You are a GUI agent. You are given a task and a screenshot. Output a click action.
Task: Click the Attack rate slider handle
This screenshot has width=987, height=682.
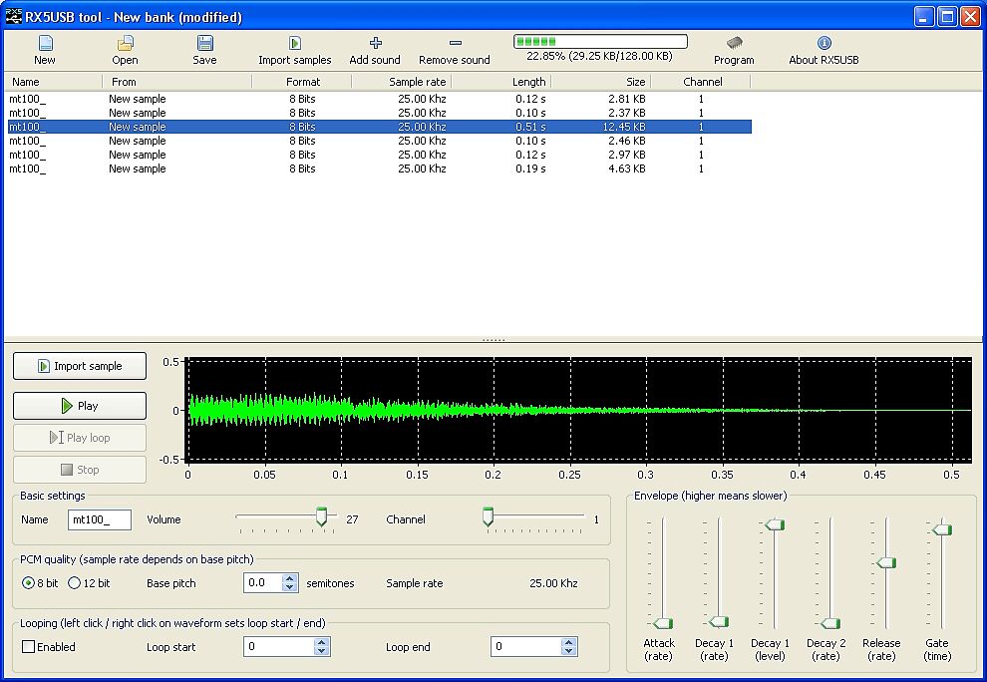[663, 623]
